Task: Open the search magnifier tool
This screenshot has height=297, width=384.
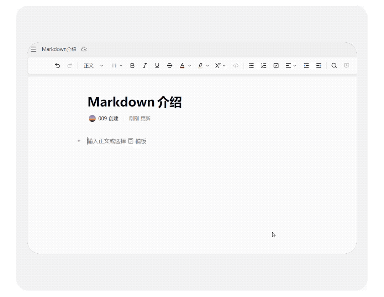Action: coord(334,66)
